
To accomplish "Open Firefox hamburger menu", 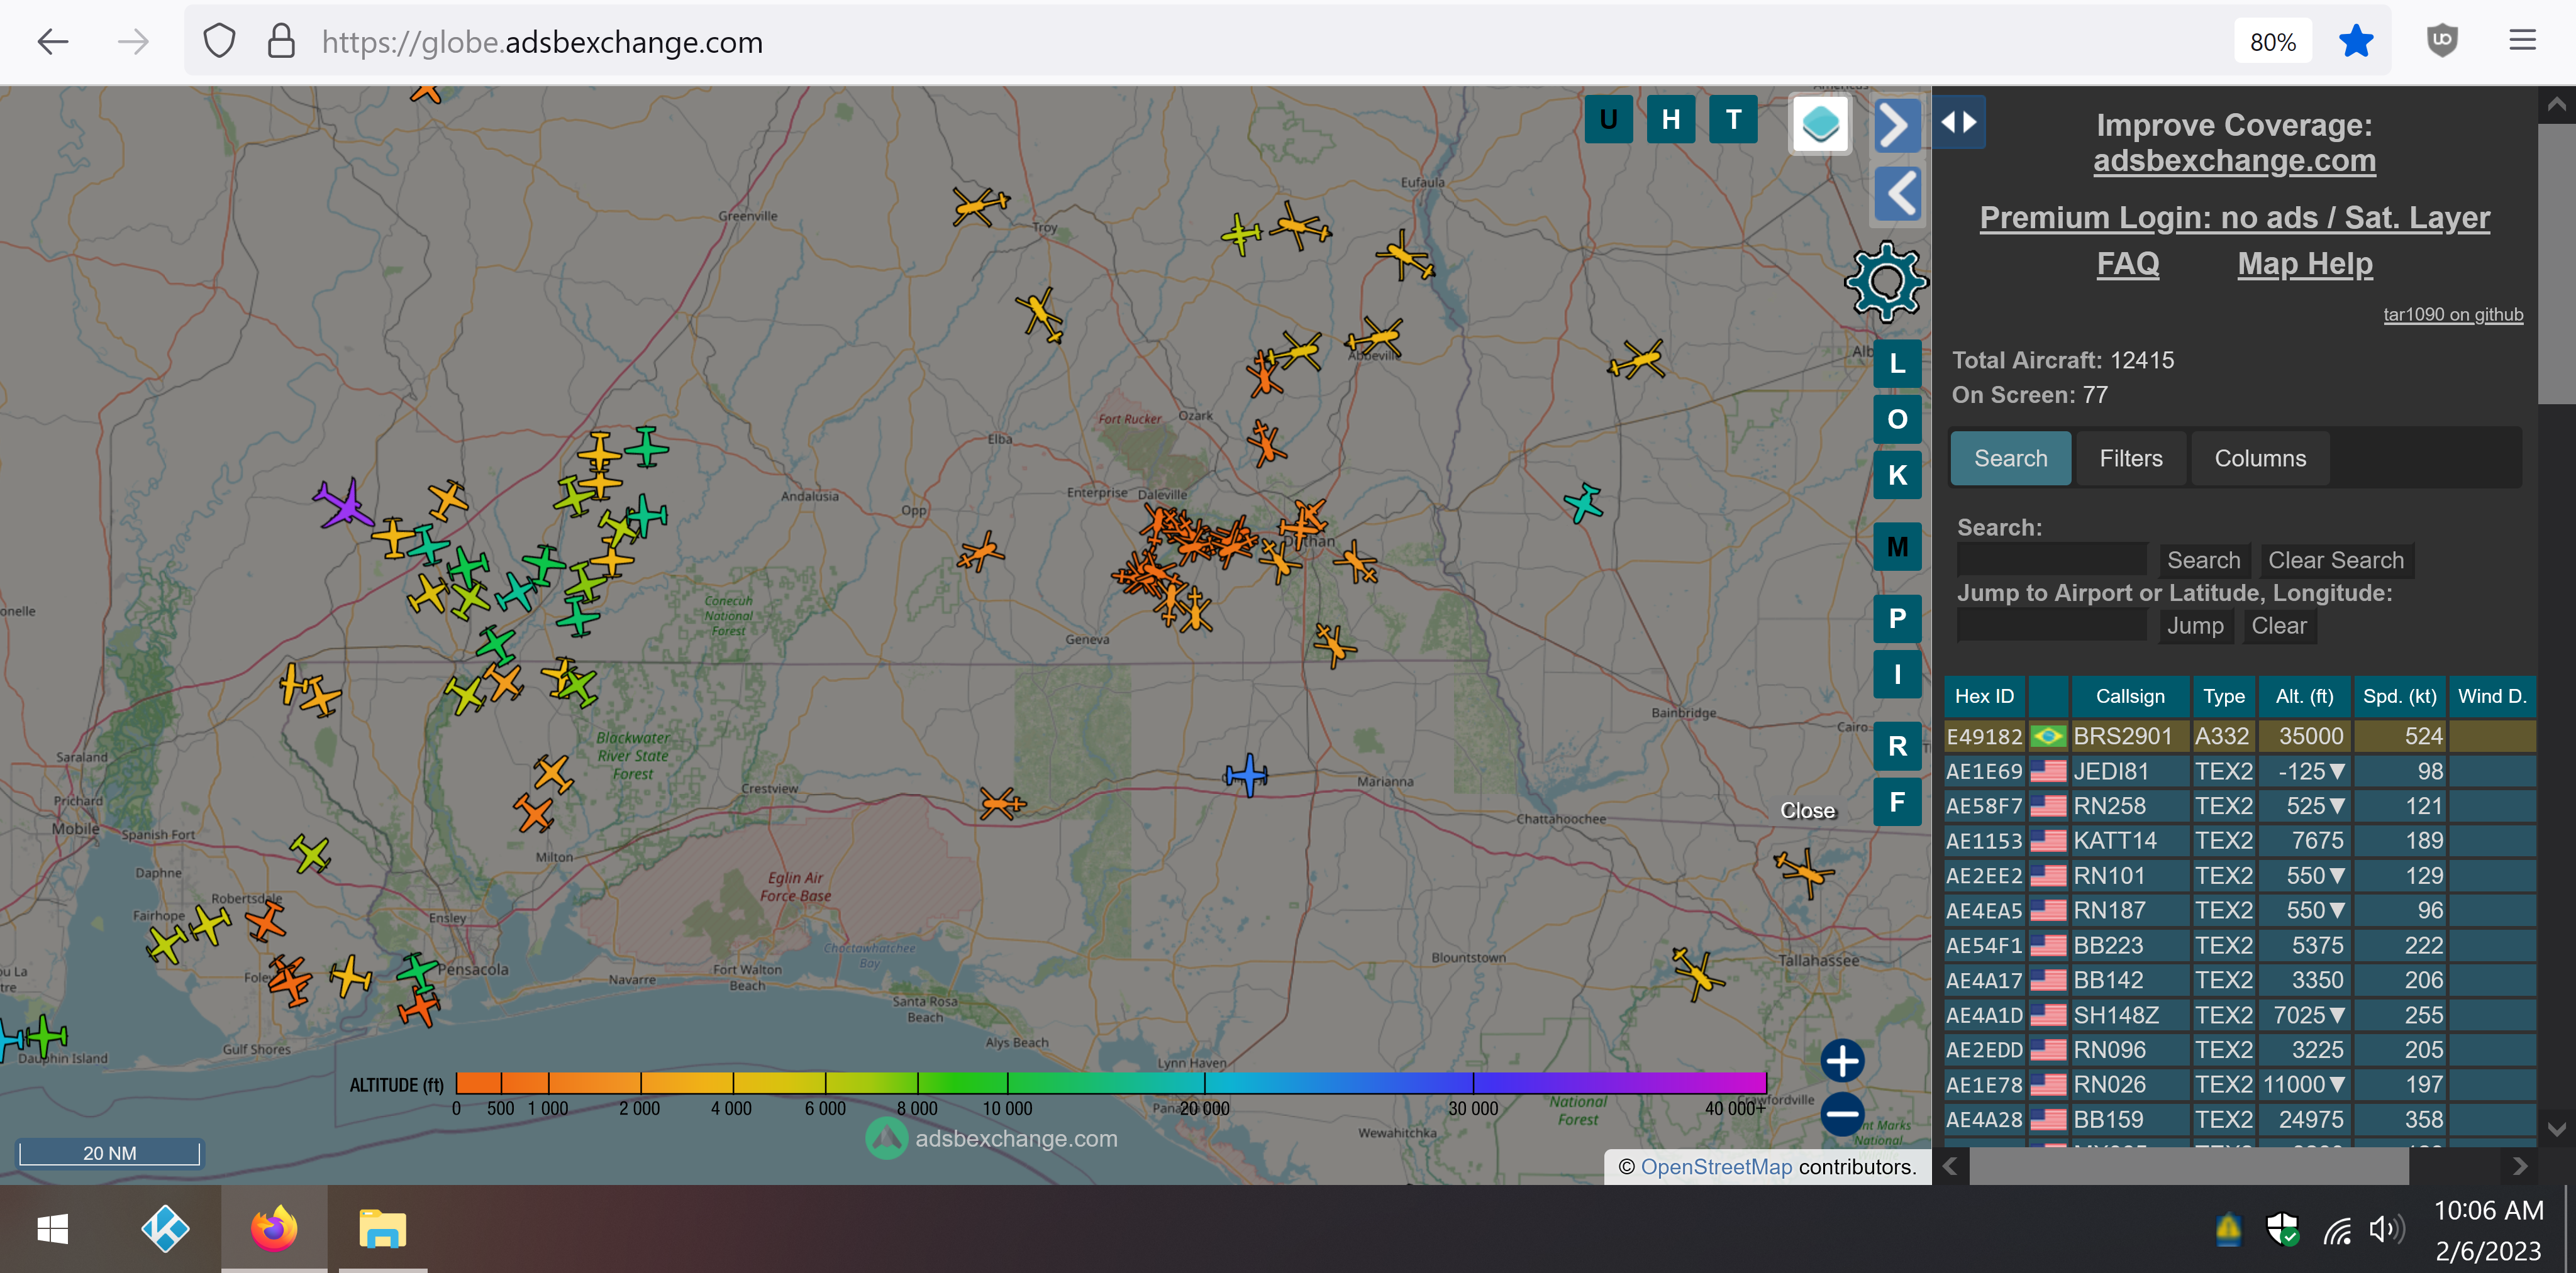I will point(2522,41).
